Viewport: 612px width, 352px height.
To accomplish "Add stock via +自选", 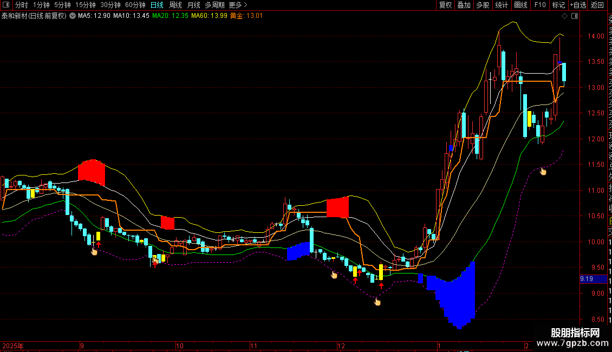I will tap(578, 5).
